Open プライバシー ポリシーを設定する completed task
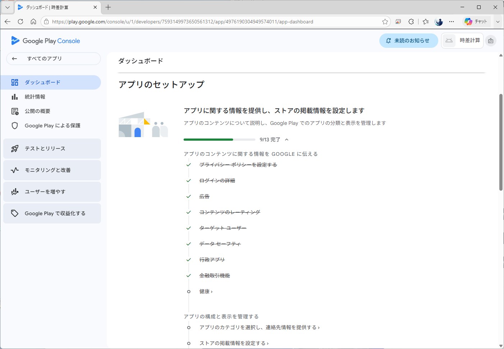 (238, 165)
